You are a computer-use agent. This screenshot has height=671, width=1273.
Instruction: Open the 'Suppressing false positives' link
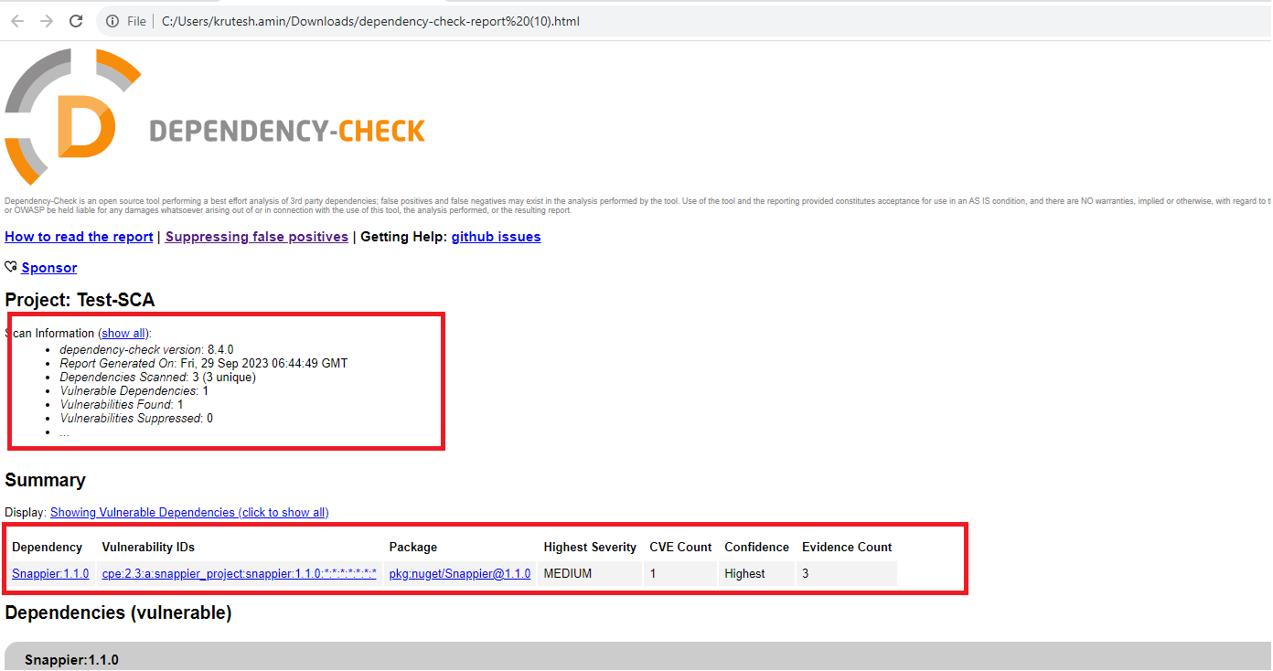tap(256, 237)
